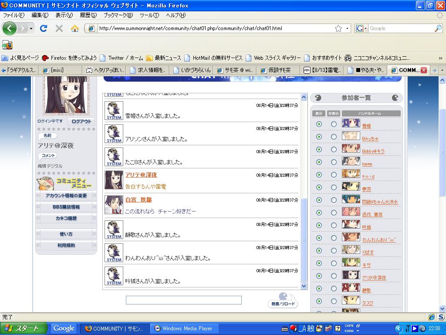Click the search magnifier icon in Google box
This screenshot has height=335, width=446.
pyautogui.click(x=438, y=28)
